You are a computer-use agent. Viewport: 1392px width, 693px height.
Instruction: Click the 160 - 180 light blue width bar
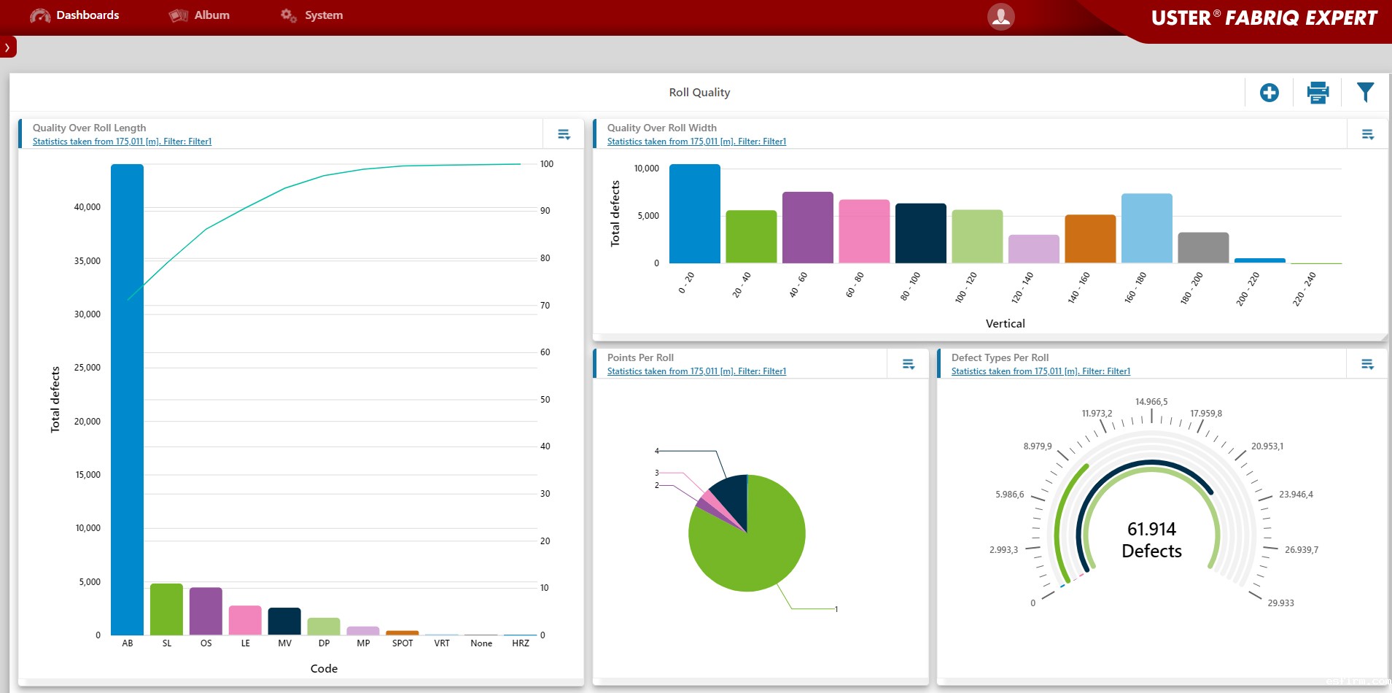tap(1146, 228)
